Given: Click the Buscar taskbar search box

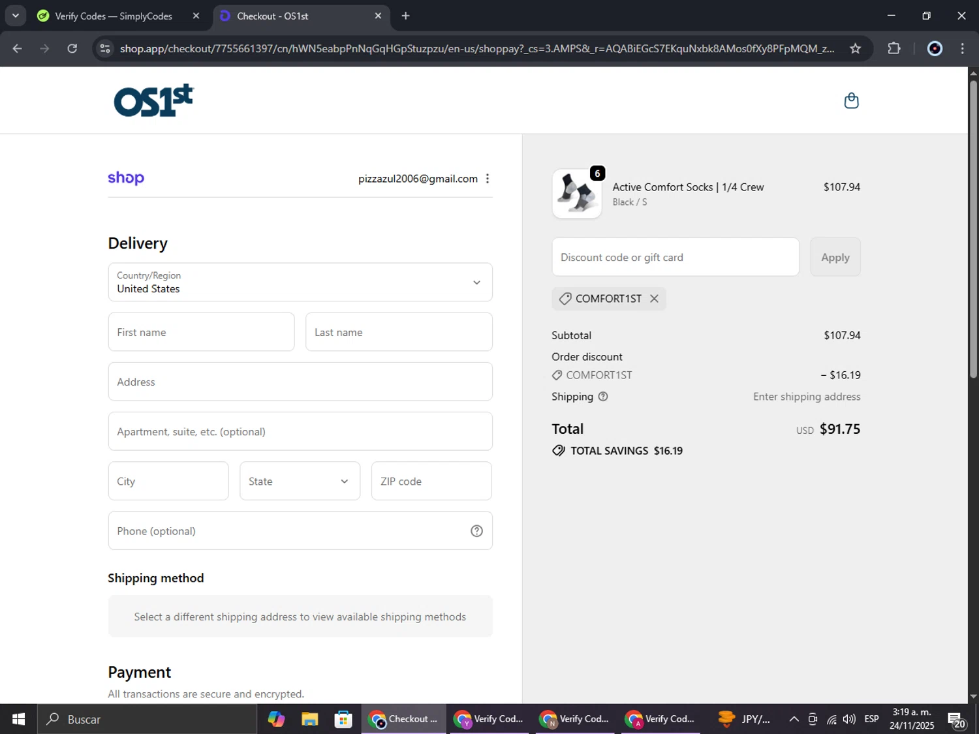Looking at the screenshot, I should (x=147, y=719).
